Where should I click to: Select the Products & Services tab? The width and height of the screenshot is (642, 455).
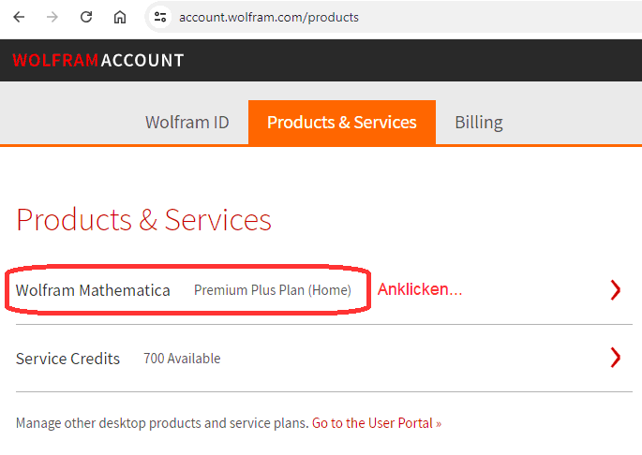(342, 123)
